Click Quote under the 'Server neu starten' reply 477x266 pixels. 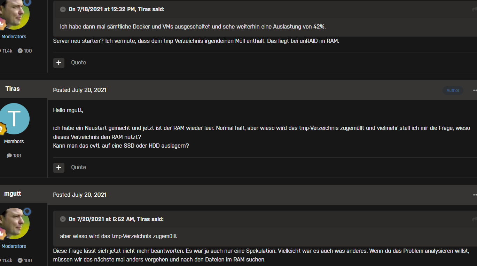(x=78, y=63)
